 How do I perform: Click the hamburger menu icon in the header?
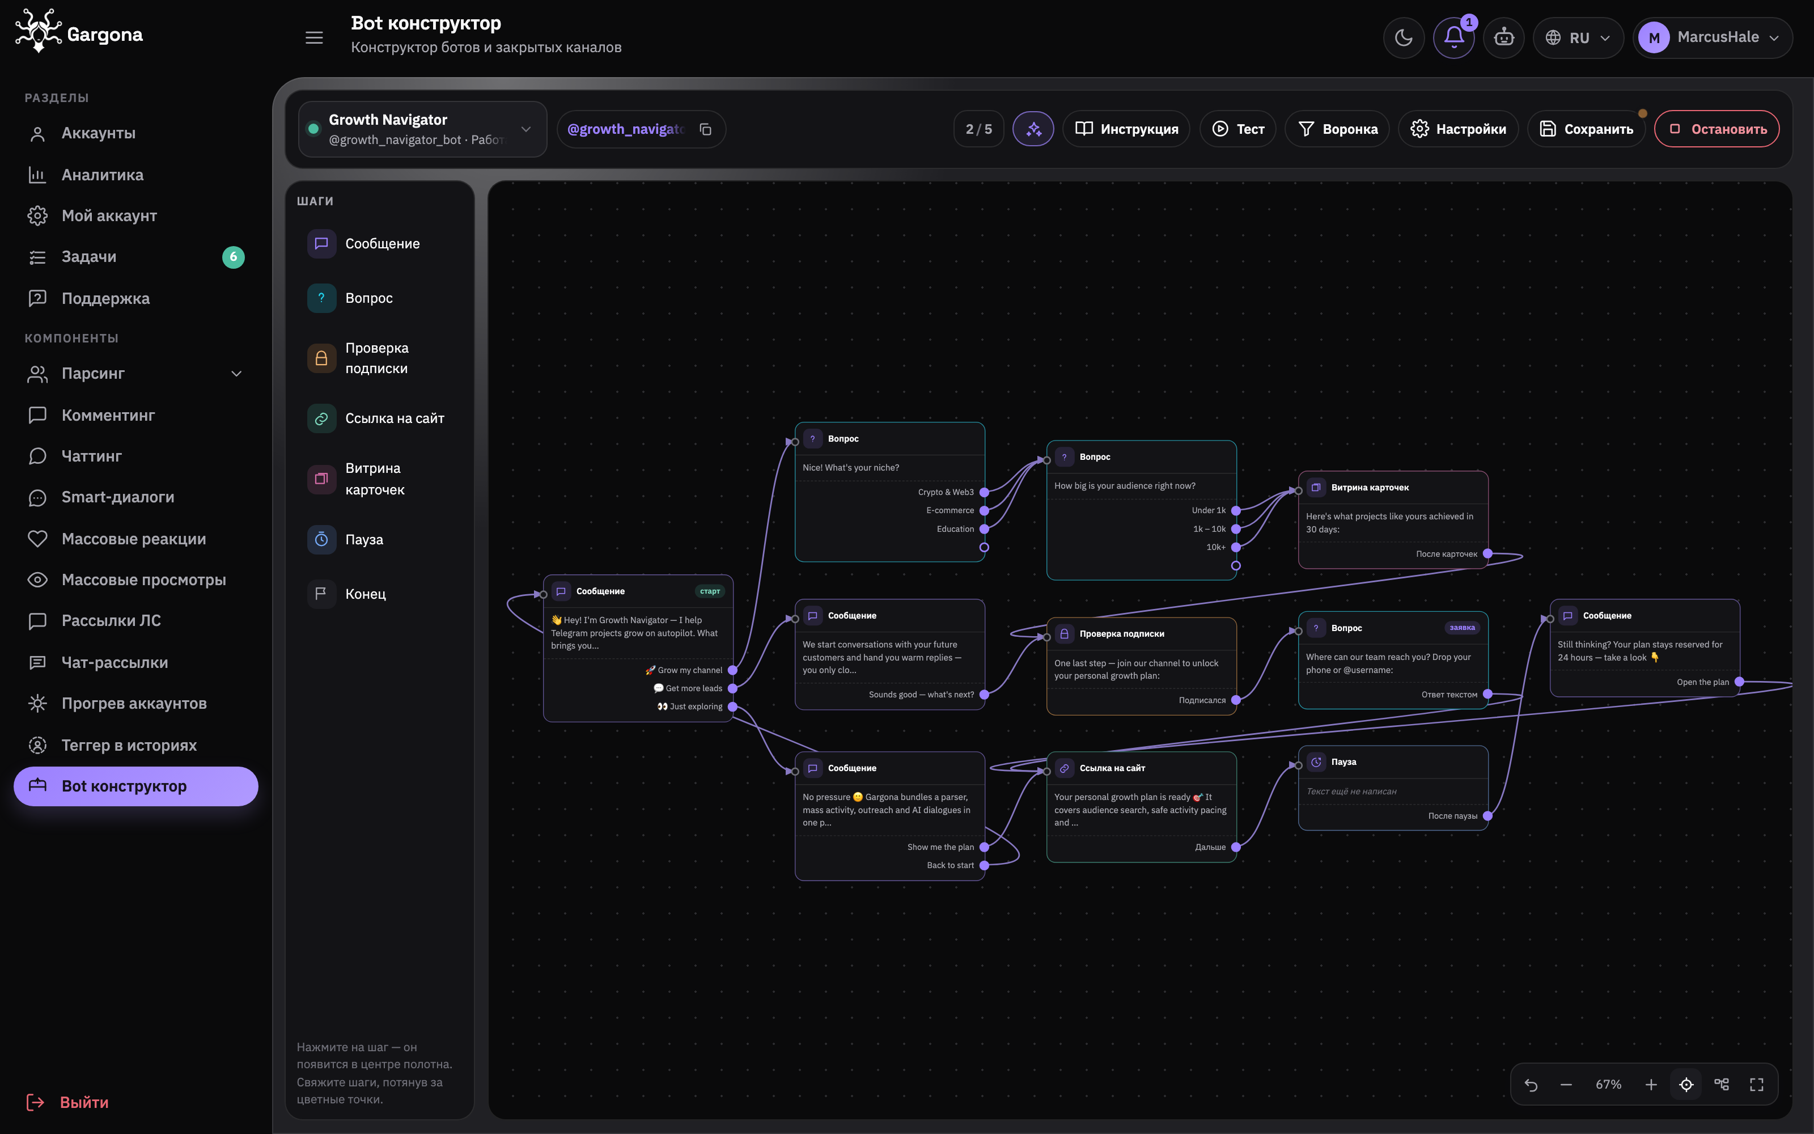click(314, 37)
